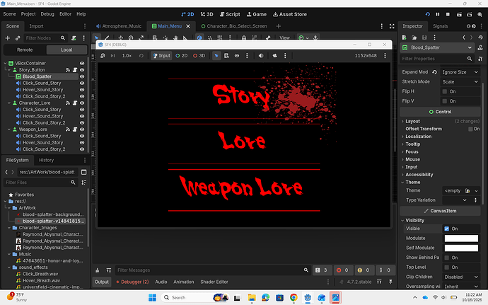Open Clip Children dropdown Disabled
The width and height of the screenshot is (488, 305).
point(461,277)
